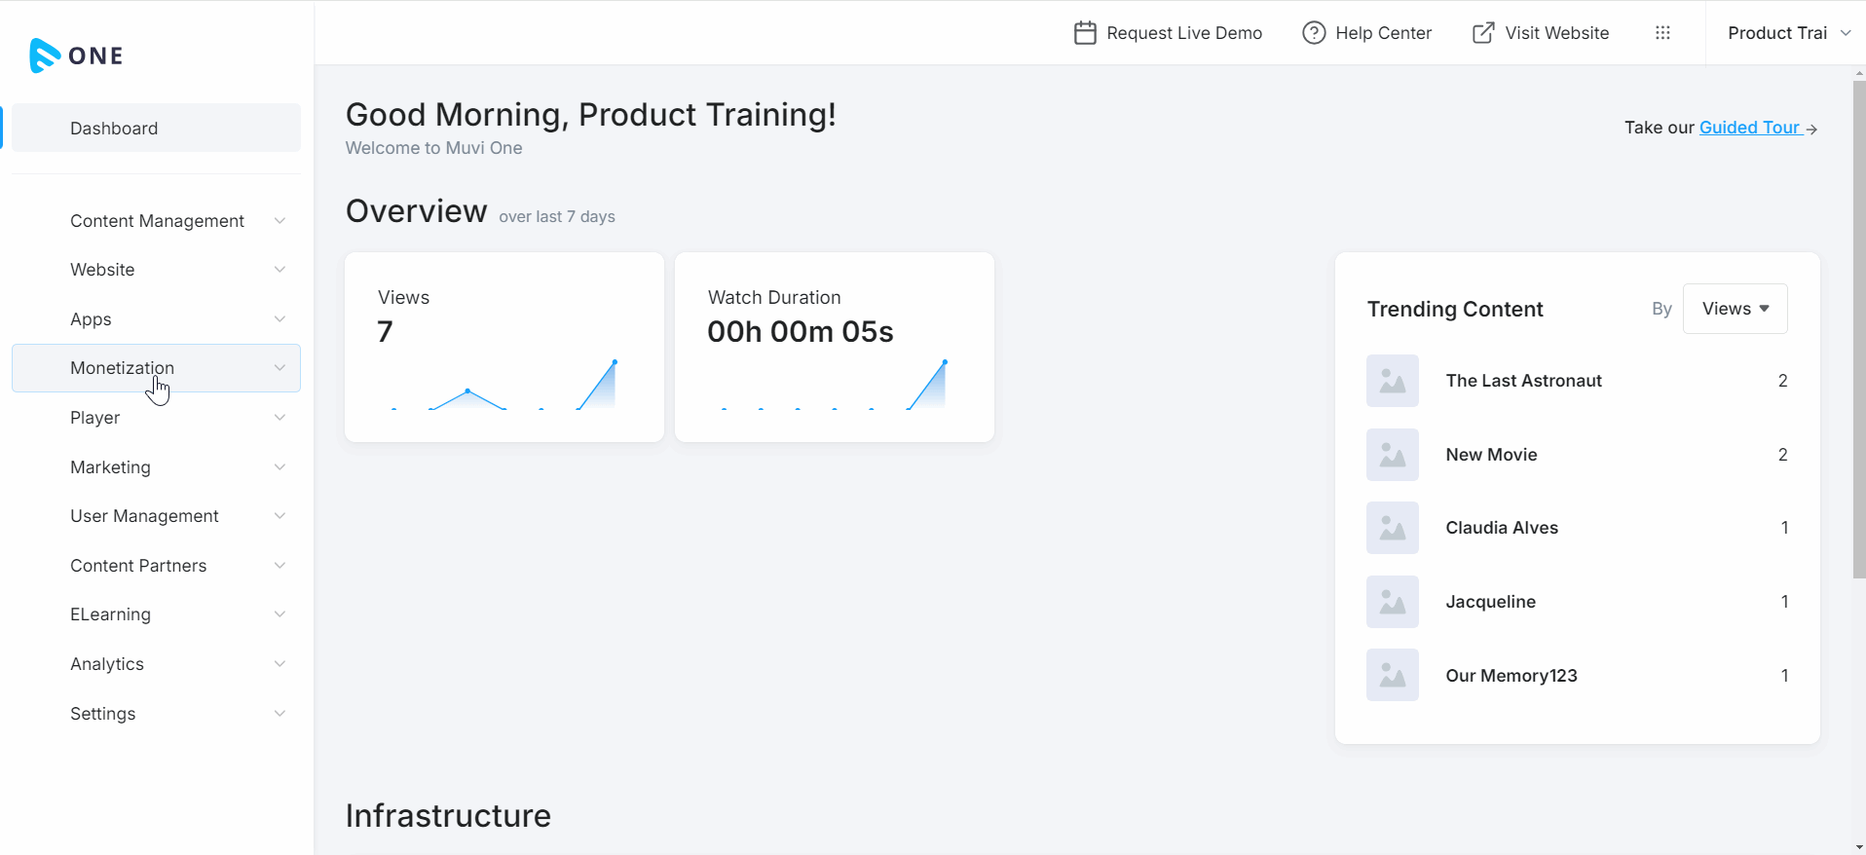Click The Last Astronaut thumbnail placeholder
Screen dimensions: 1866x855
coord(1392,381)
